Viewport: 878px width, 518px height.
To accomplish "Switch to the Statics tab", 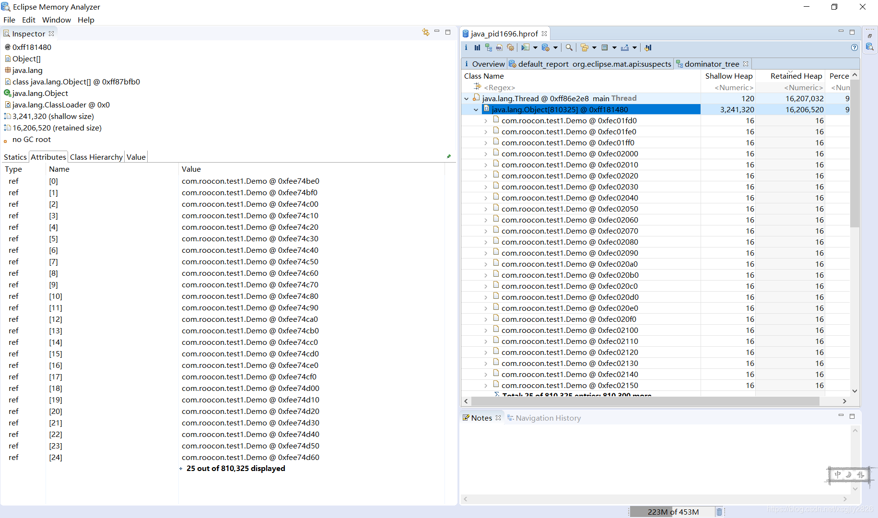I will (x=15, y=157).
